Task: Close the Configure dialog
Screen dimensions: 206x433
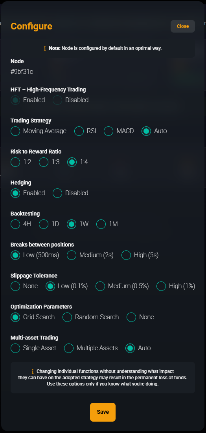Action: click(183, 26)
